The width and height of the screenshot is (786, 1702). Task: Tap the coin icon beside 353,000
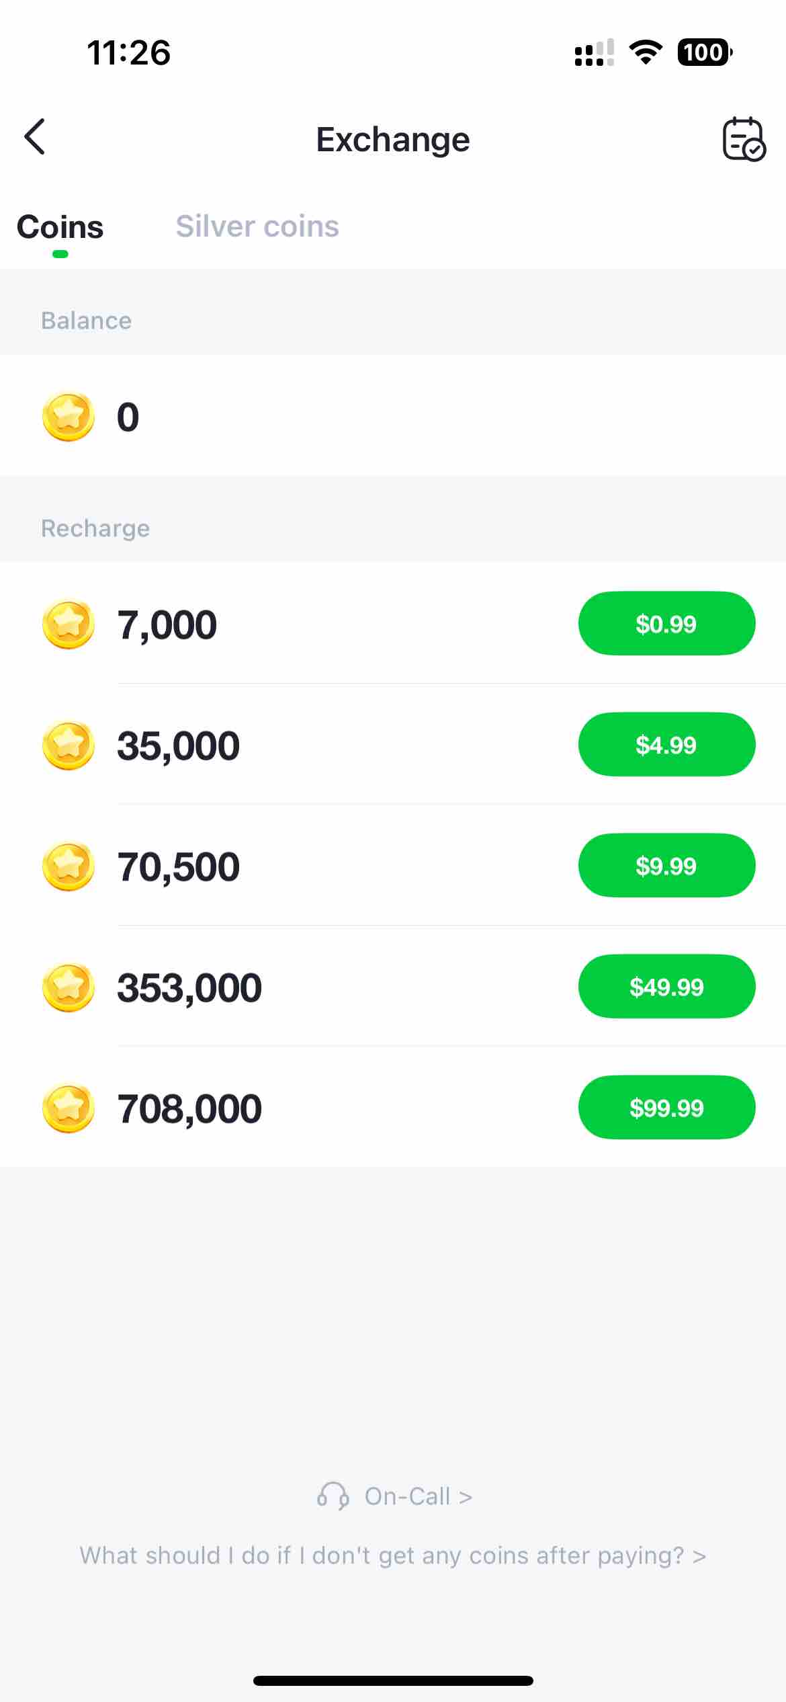point(68,987)
